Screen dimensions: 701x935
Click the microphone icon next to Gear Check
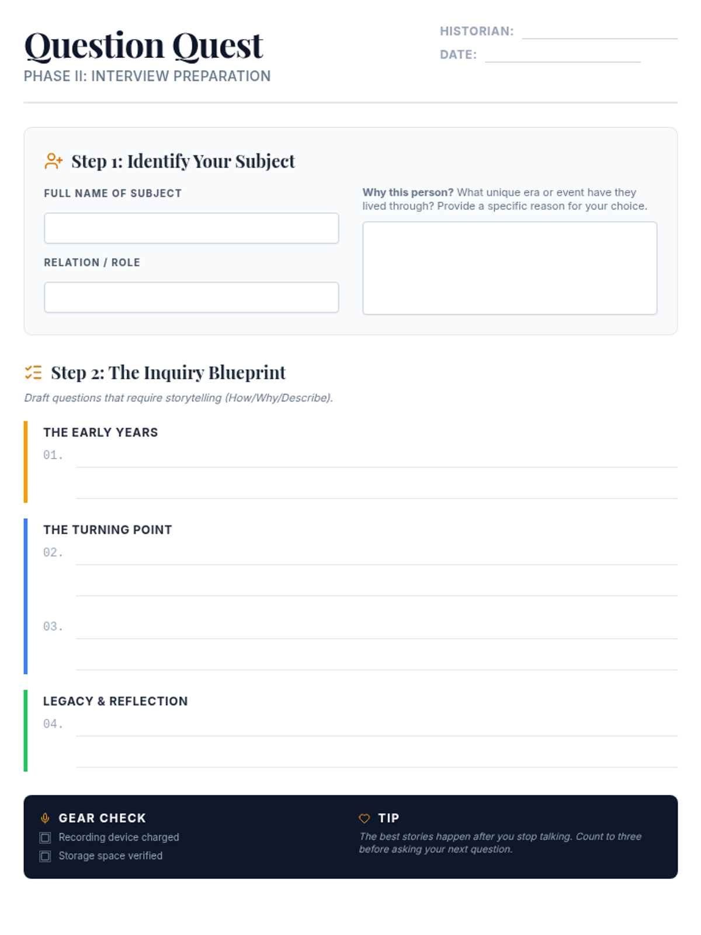45,818
